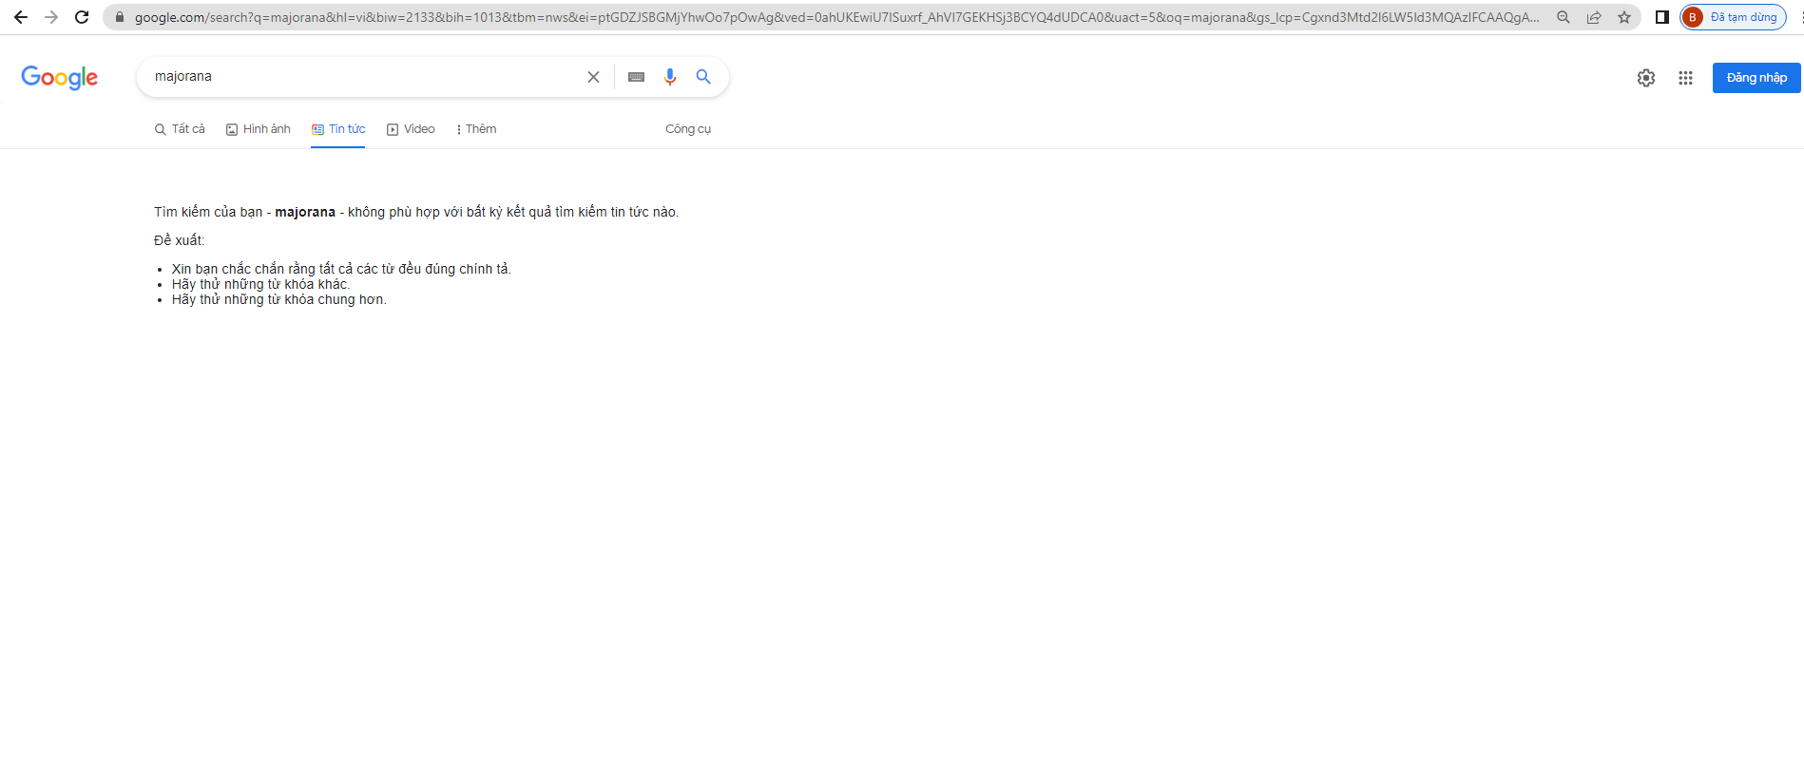Switch to the Tất cả tab
Screen dimensions: 1804x778
pyautogui.click(x=180, y=129)
